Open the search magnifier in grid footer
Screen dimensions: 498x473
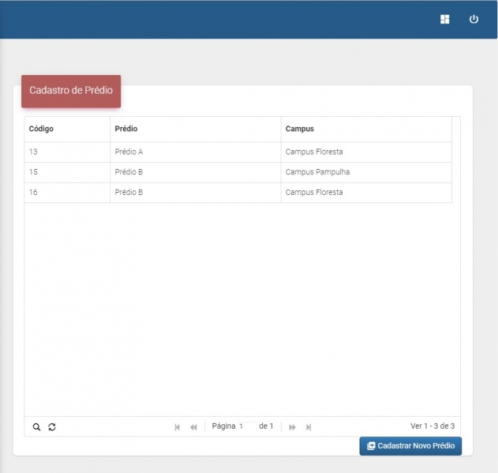point(36,427)
